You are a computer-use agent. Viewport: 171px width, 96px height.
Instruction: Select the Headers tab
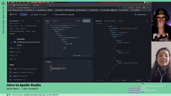(55, 21)
